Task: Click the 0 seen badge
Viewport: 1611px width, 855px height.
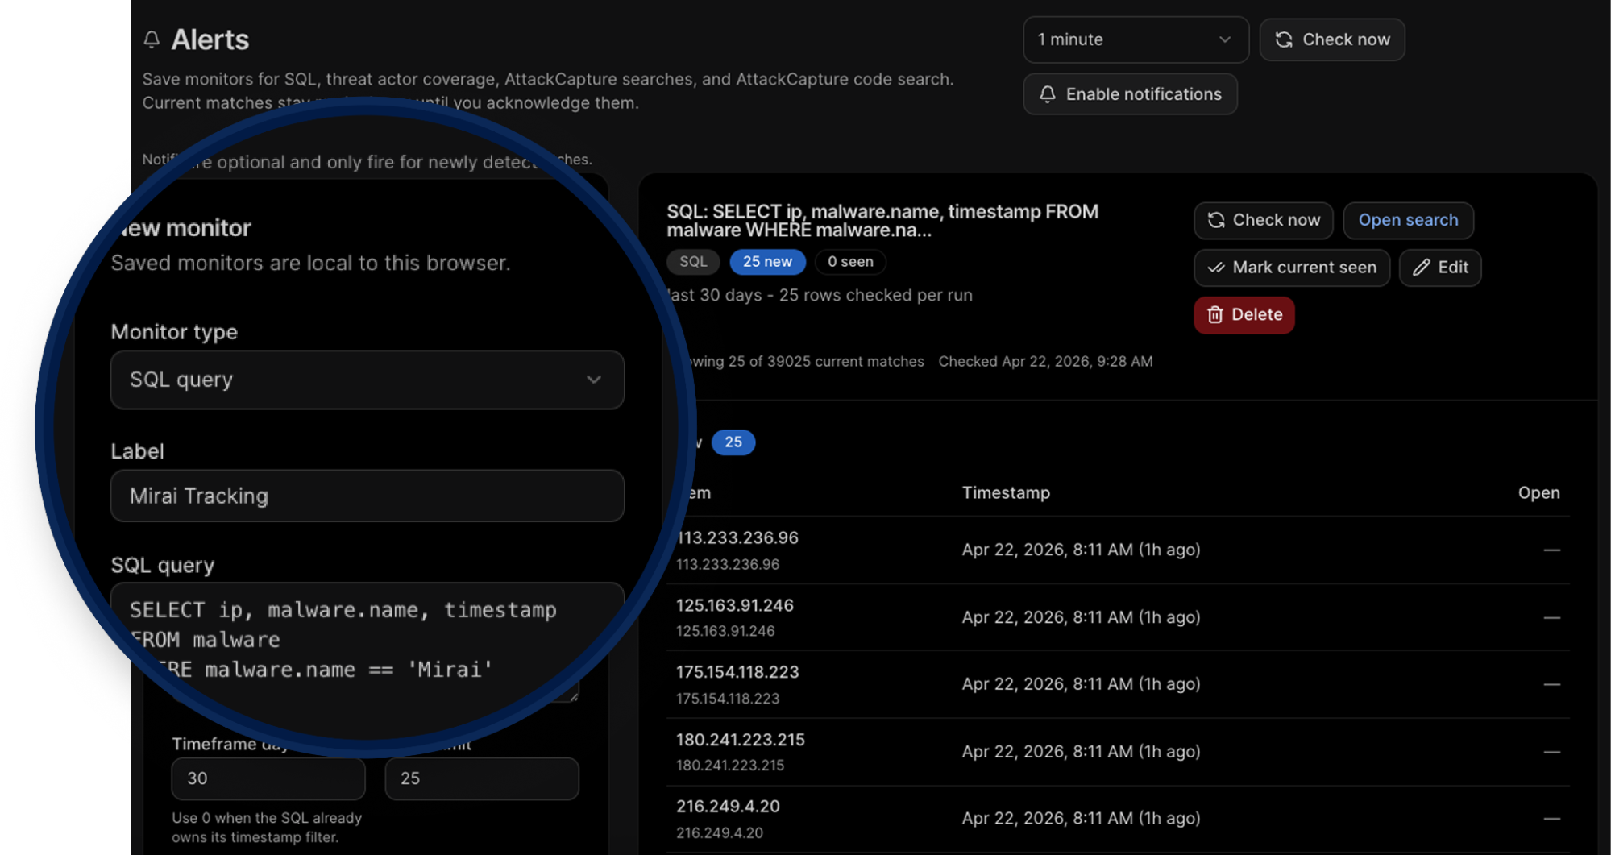Action: click(x=850, y=262)
